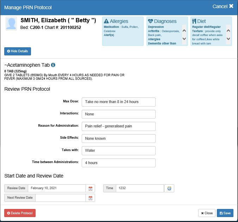Open the Review Date calendar picker
The width and height of the screenshot is (238, 222).
(90, 188)
